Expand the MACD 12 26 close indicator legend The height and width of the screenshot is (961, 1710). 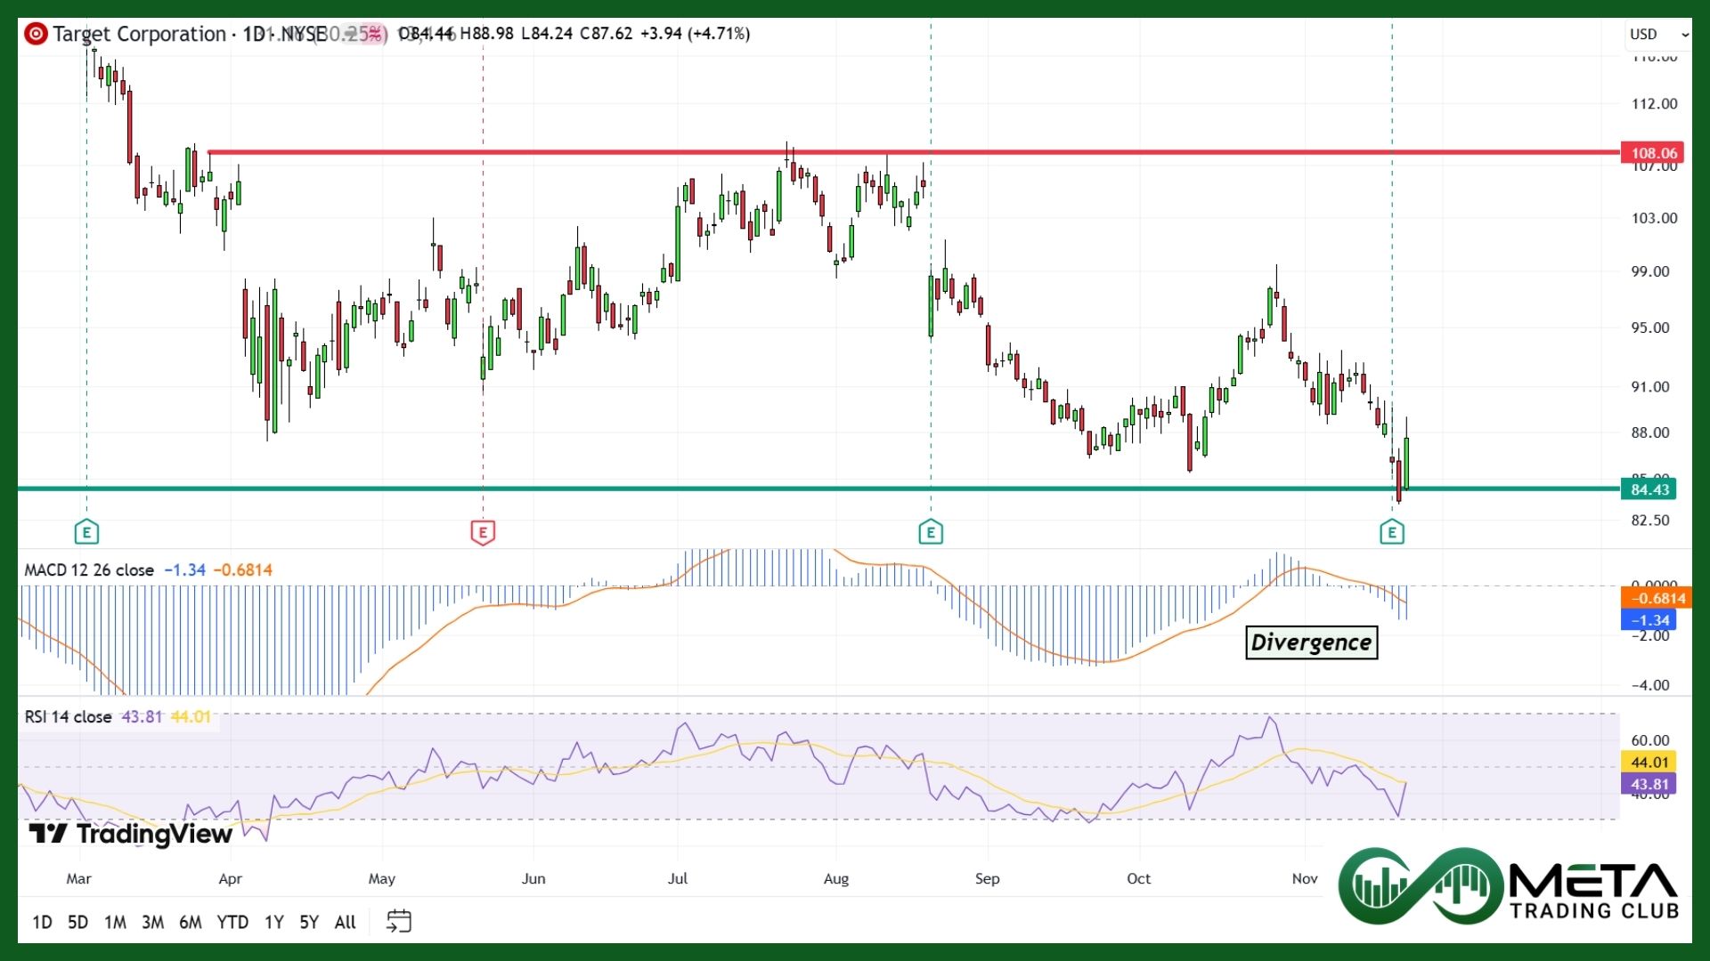[x=89, y=570]
